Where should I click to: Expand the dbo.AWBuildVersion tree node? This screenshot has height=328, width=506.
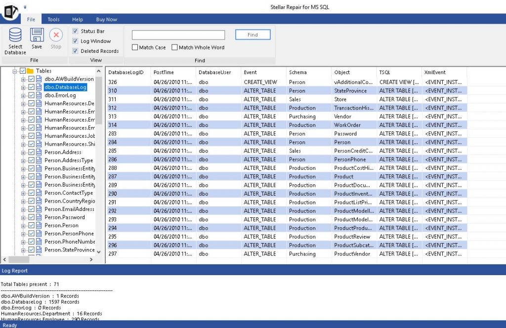click(x=23, y=79)
